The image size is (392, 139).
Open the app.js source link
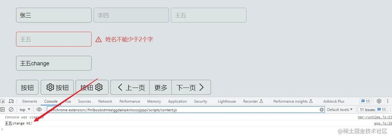[383, 123]
